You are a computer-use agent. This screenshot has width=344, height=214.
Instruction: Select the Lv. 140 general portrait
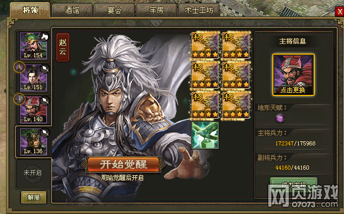point(33,110)
